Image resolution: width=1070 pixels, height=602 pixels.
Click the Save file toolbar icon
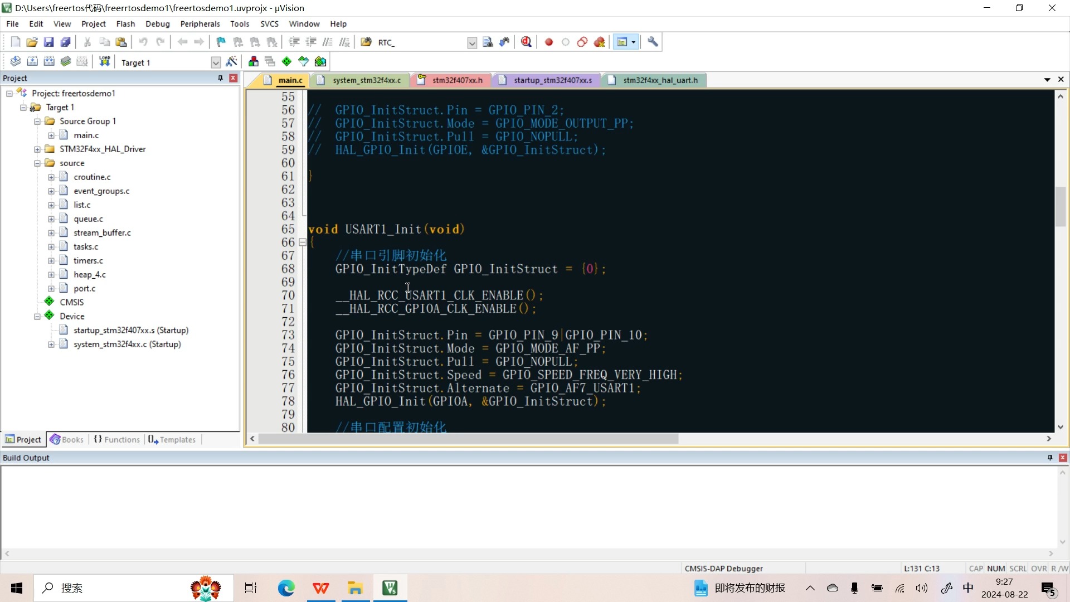pyautogui.click(x=48, y=42)
